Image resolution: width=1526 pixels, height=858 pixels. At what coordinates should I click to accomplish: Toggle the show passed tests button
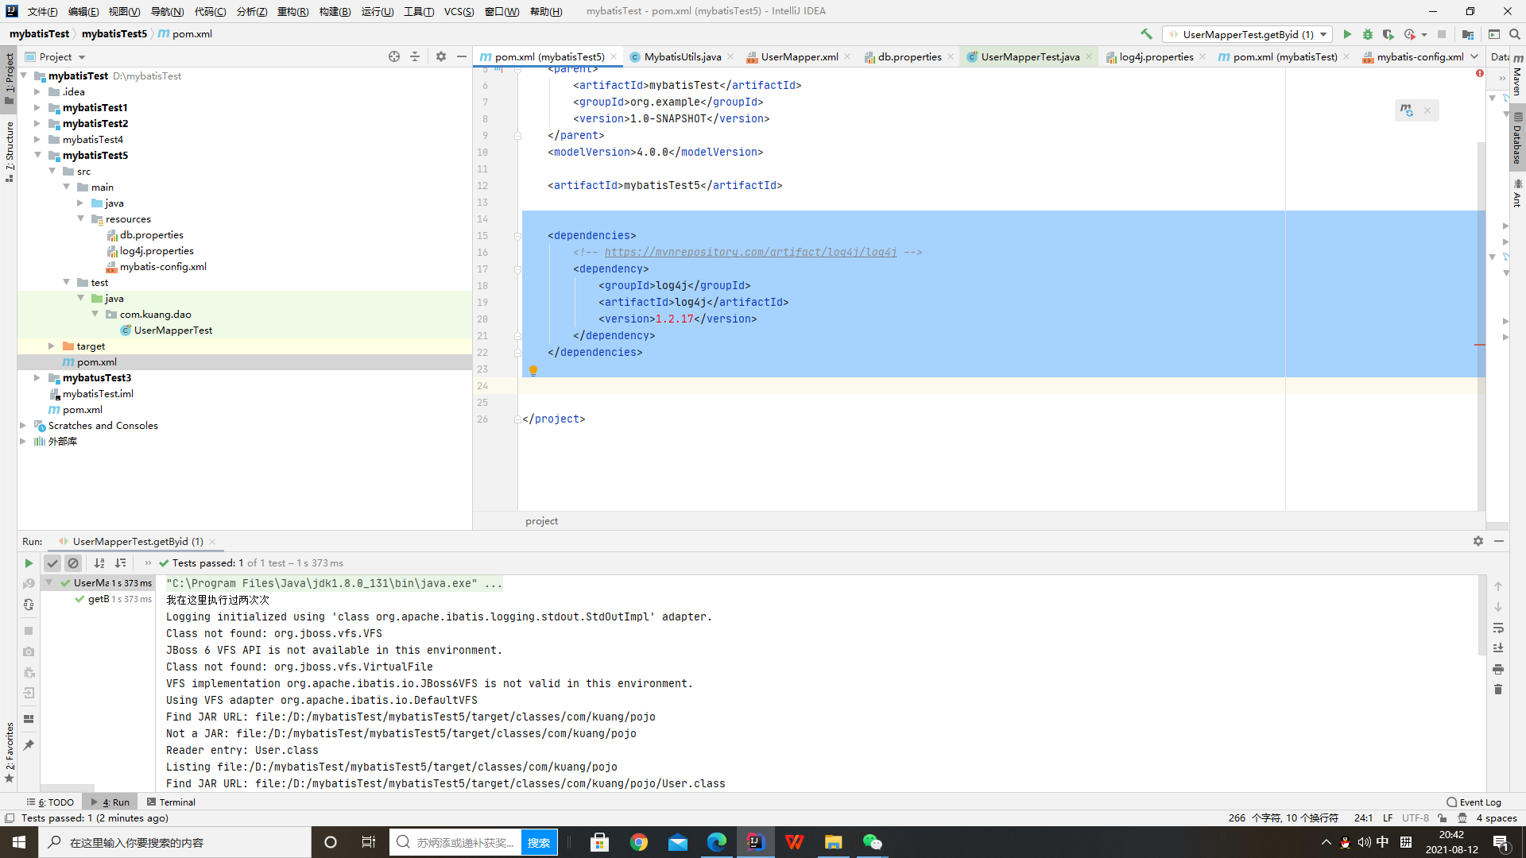52,563
